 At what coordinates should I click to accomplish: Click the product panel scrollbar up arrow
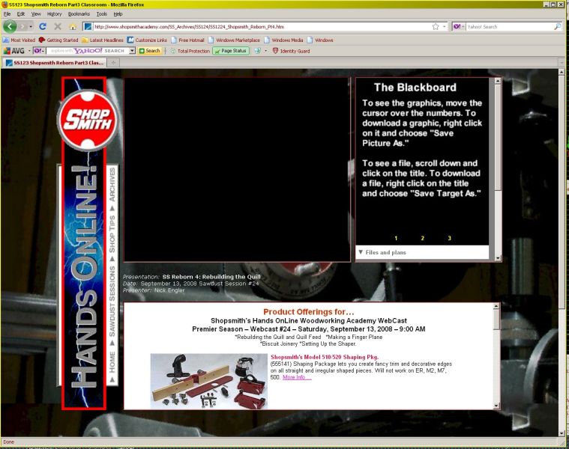[x=496, y=306]
